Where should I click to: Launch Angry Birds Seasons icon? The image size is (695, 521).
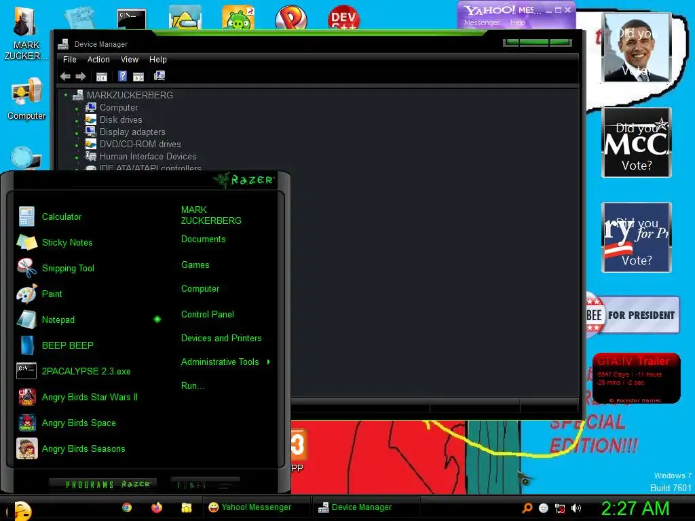(27, 448)
